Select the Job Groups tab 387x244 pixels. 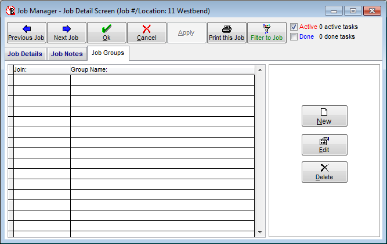pos(107,53)
